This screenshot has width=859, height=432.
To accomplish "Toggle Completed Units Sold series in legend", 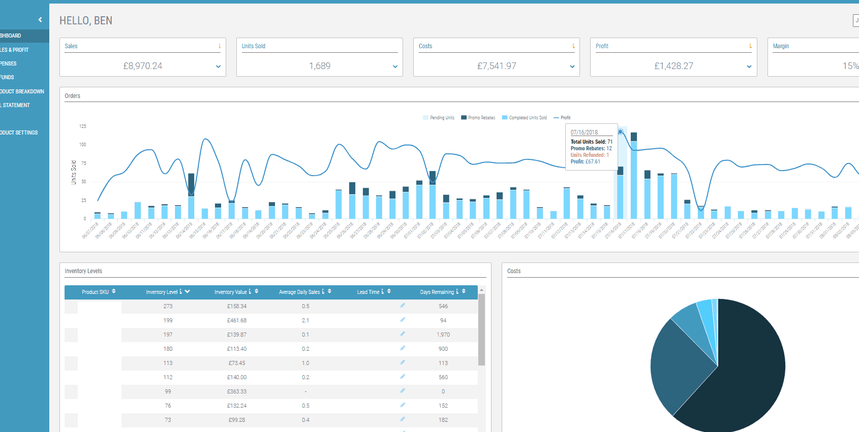I will pyautogui.click(x=525, y=118).
